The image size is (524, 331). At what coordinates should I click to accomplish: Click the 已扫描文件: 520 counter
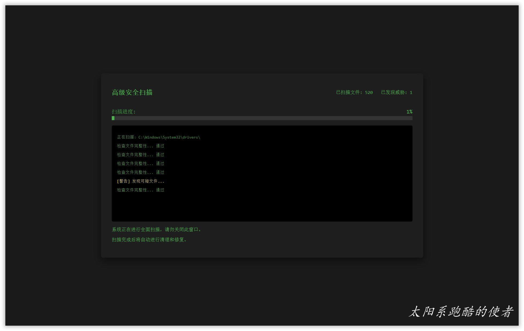tap(354, 92)
